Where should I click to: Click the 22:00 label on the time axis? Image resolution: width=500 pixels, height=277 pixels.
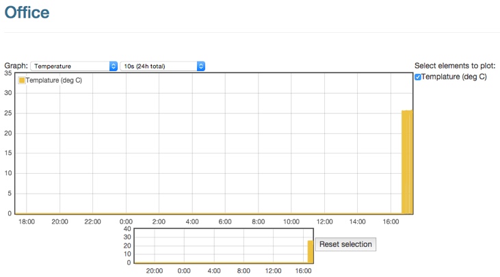tap(93, 222)
